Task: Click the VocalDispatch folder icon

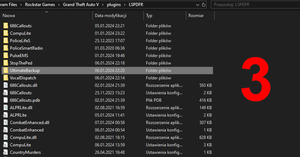Action: pyautogui.click(x=6, y=78)
